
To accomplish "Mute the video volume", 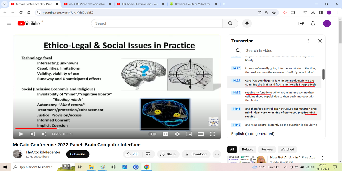I will (44, 134).
